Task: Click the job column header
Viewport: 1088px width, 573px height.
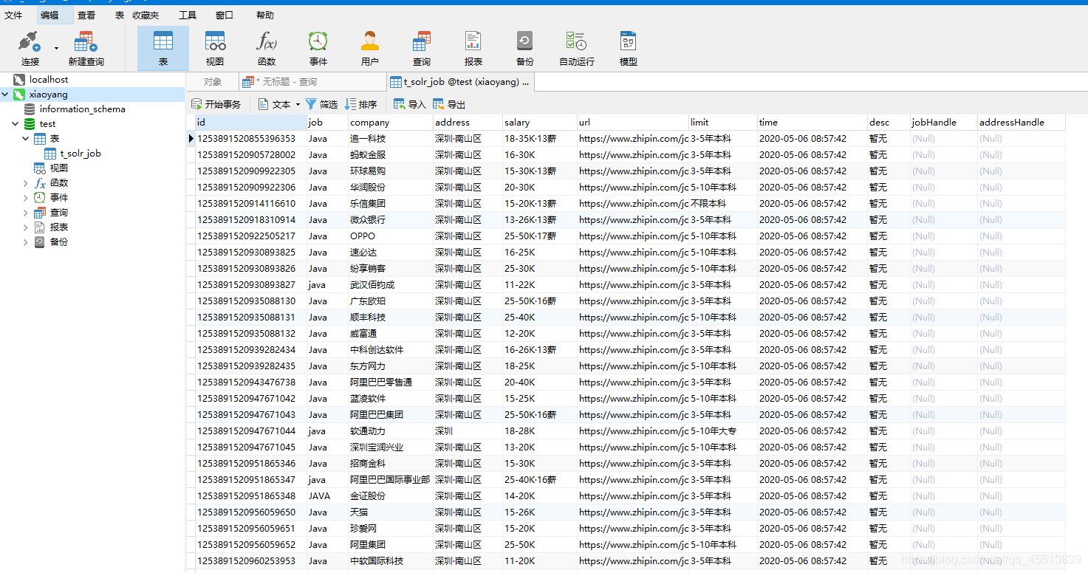Action: (327, 122)
